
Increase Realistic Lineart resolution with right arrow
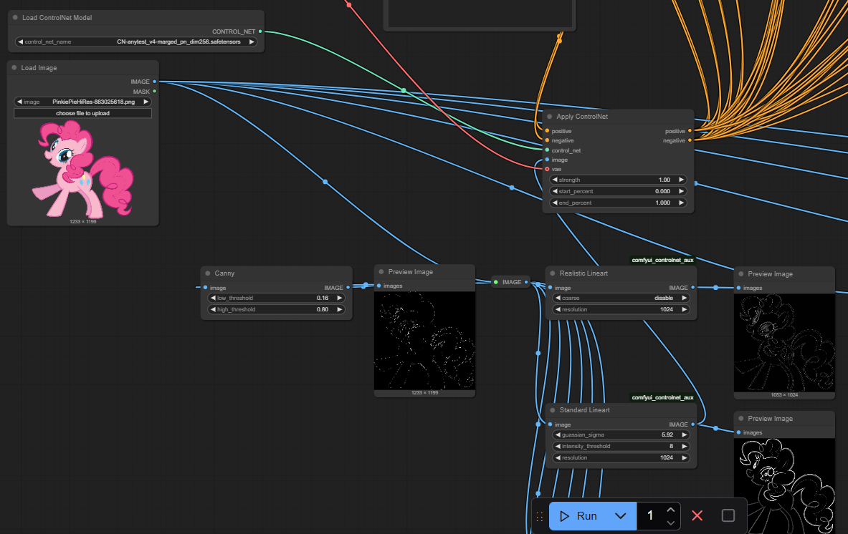[x=684, y=309]
